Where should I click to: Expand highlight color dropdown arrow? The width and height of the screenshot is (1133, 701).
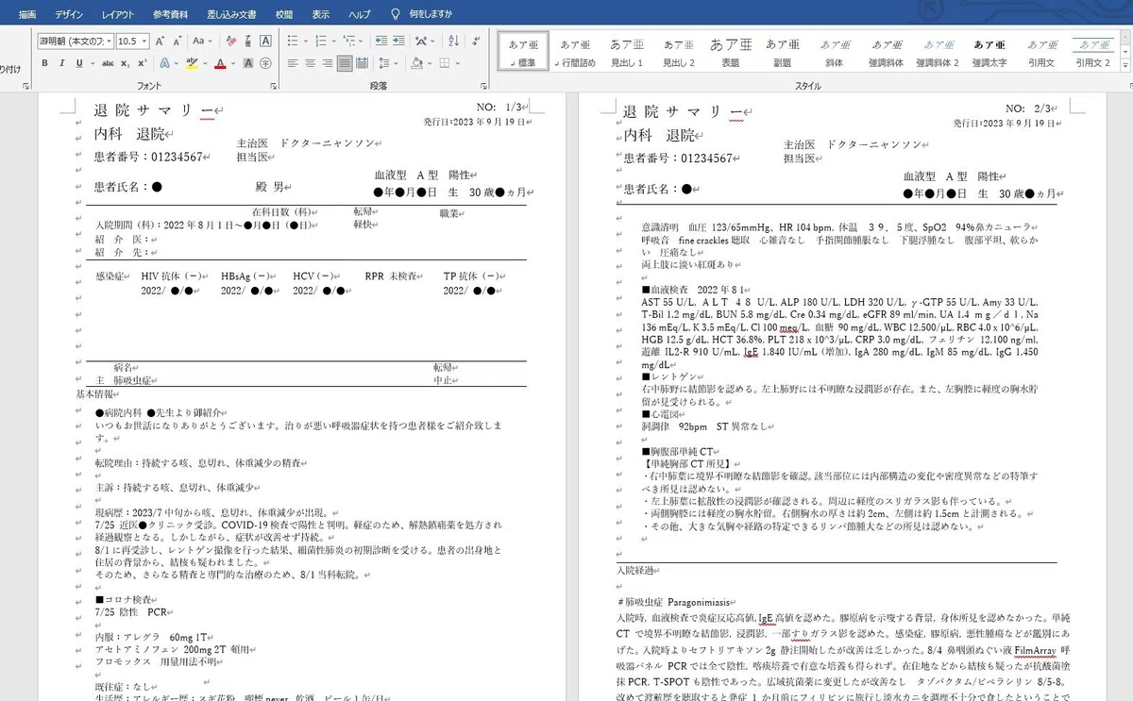205,63
